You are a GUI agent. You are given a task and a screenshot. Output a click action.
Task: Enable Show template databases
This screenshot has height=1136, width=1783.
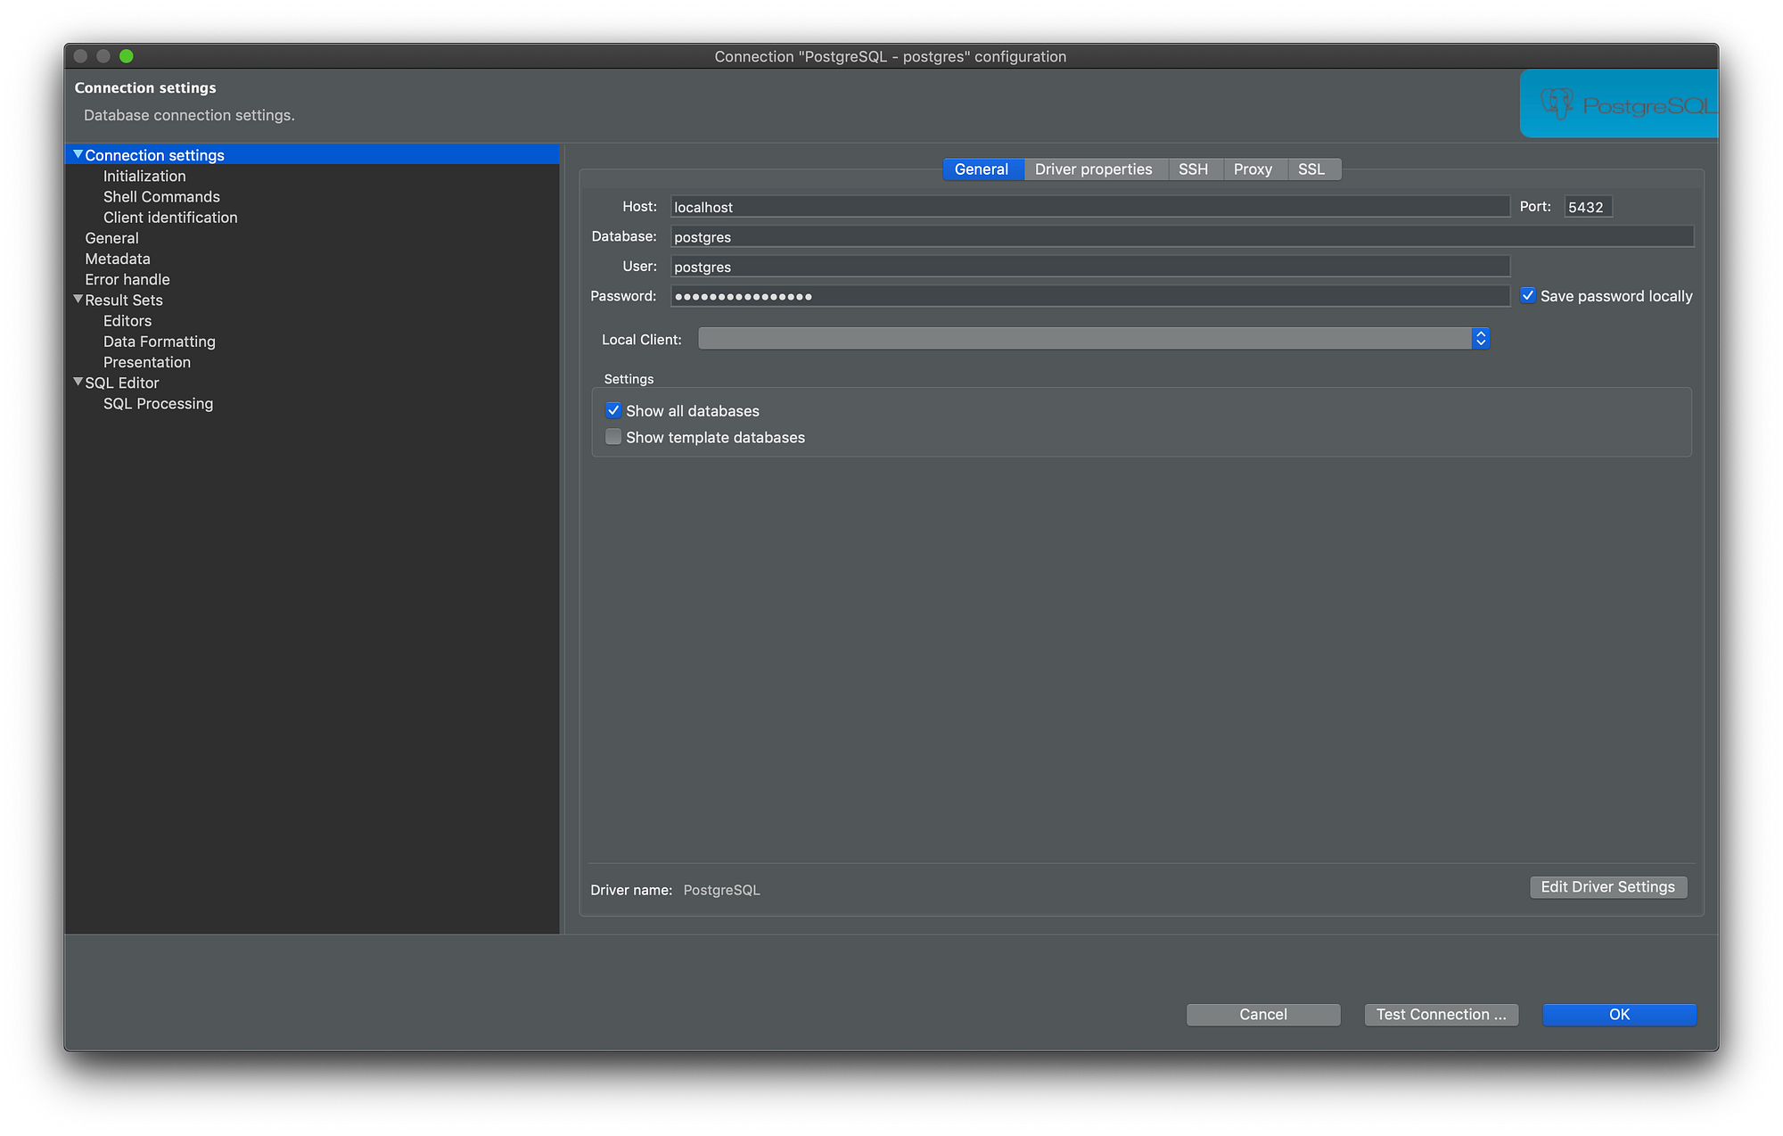pos(613,437)
